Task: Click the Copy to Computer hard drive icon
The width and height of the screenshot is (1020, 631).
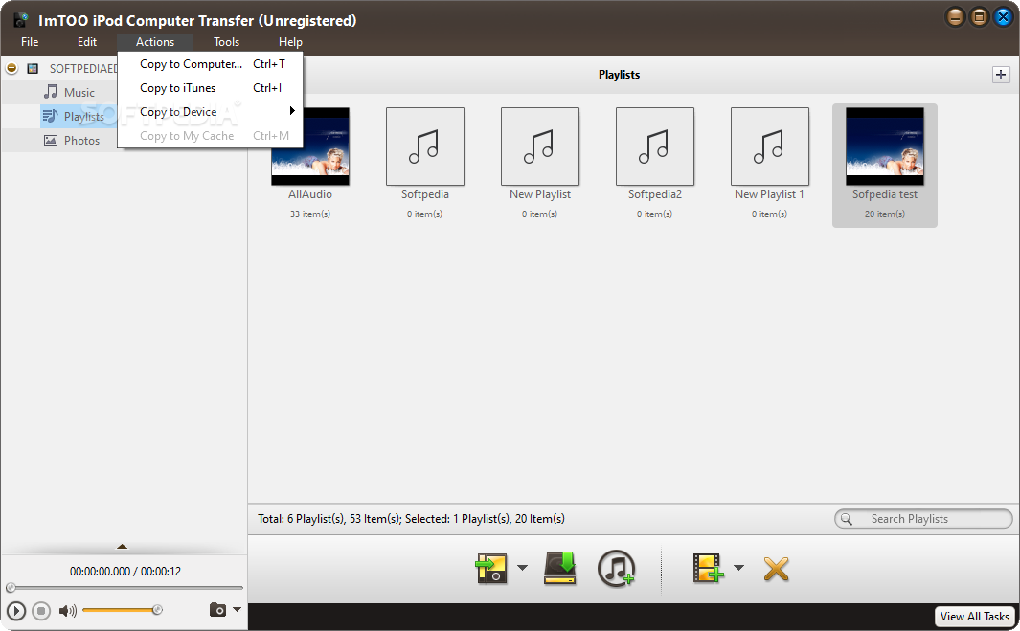Action: (560, 568)
